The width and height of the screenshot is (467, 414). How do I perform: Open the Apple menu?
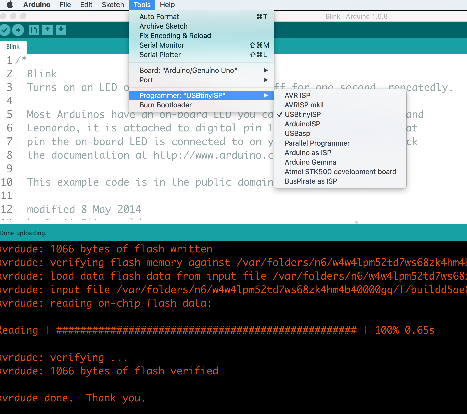[x=10, y=5]
